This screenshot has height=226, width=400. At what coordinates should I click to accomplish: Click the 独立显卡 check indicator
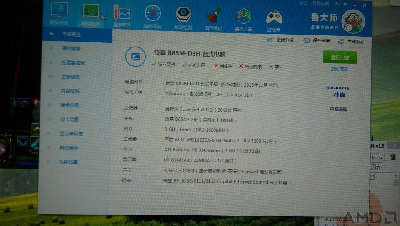[163, 65]
